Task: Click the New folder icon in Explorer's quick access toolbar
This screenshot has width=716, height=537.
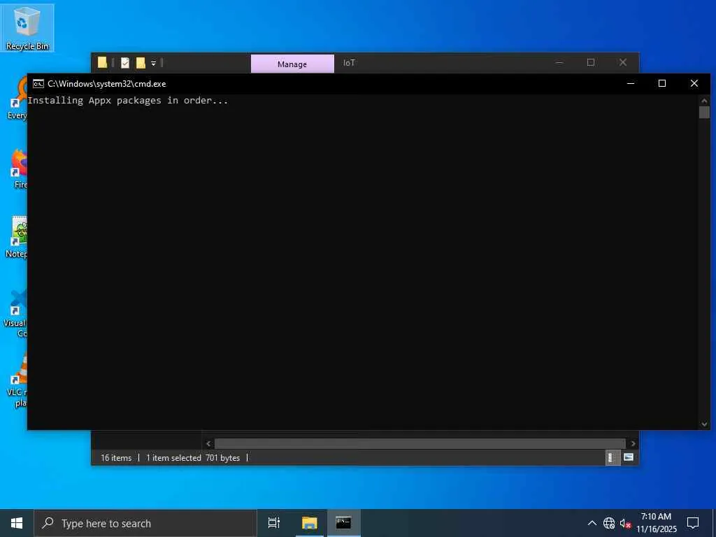Action: coord(141,63)
